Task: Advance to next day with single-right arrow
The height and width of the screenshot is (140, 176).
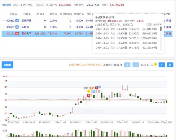Action: (x=162, y=65)
